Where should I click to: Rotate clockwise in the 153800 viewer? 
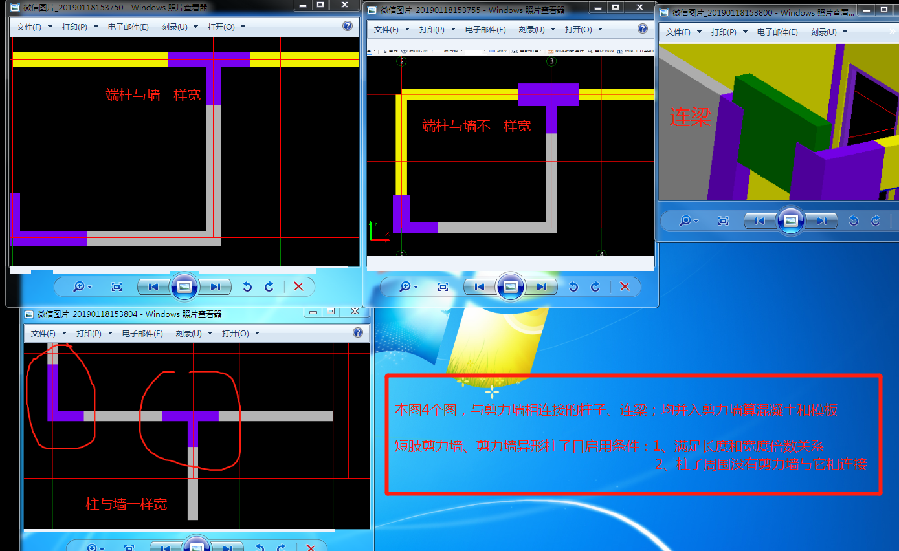[876, 221]
